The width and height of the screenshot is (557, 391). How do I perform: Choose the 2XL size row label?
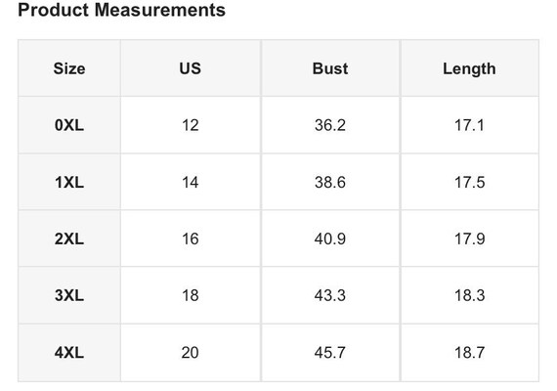[x=69, y=239]
